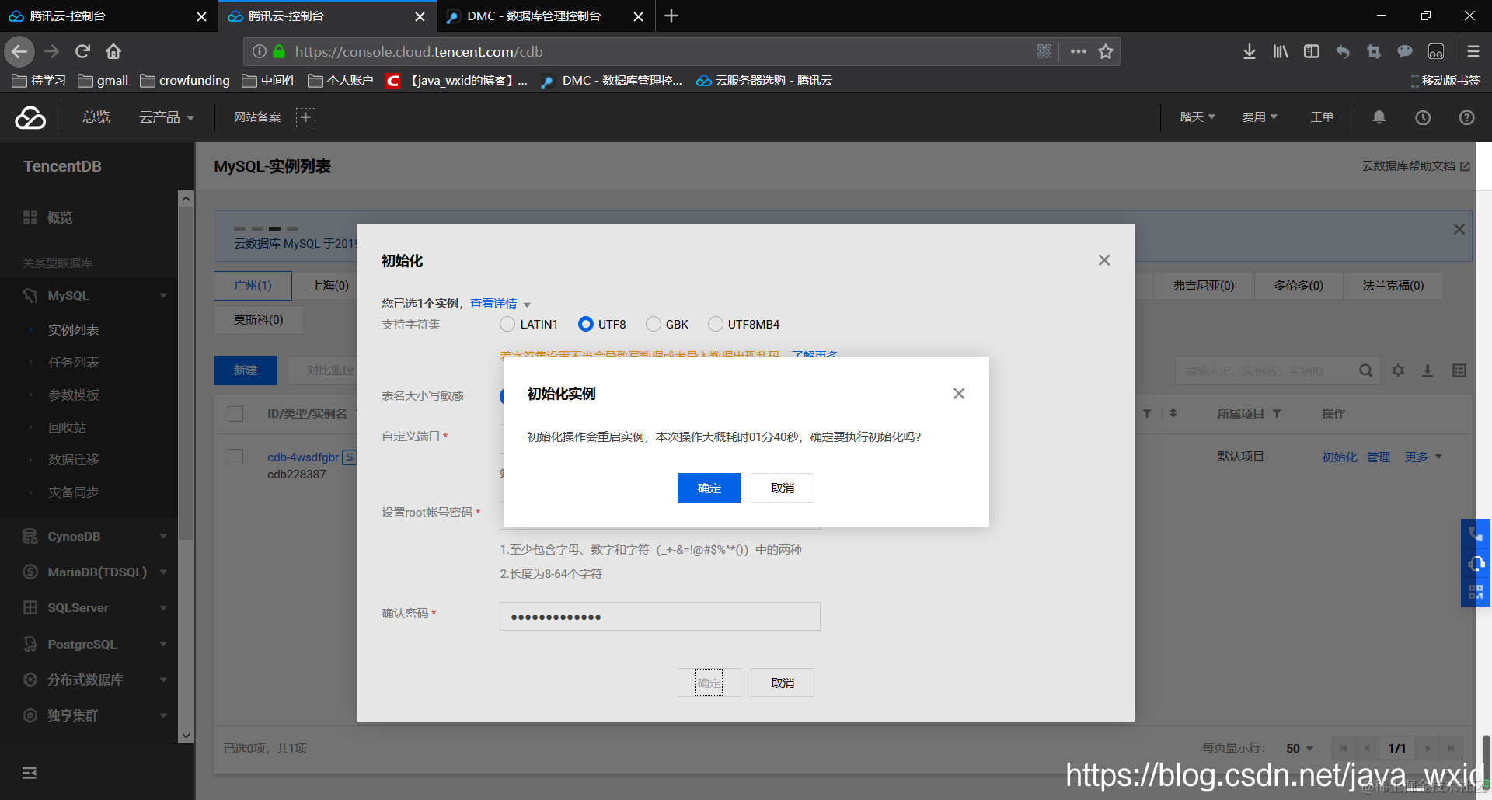
Task: Check the cdb-4wsdfgbr instance row checkbox
Action: 235,457
